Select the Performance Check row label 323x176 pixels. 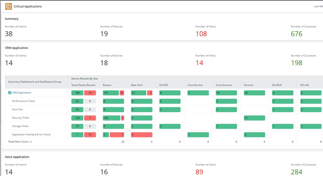pos(24,101)
